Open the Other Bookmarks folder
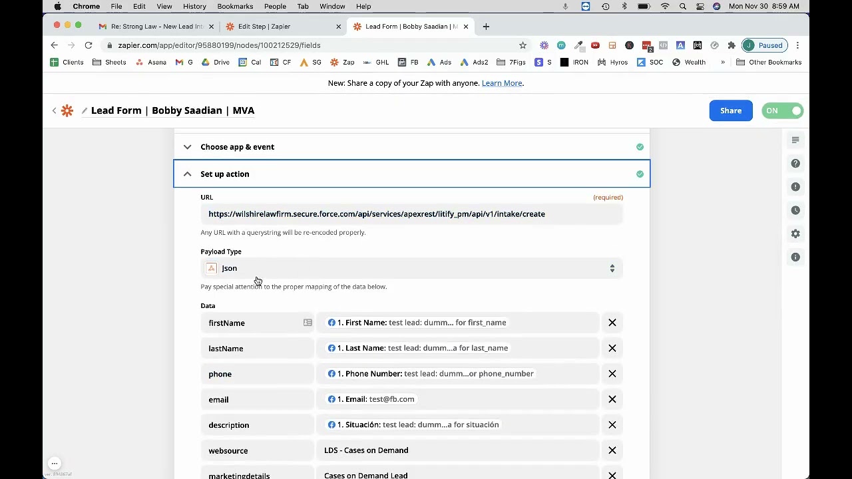The height and width of the screenshot is (479, 852). (x=769, y=63)
